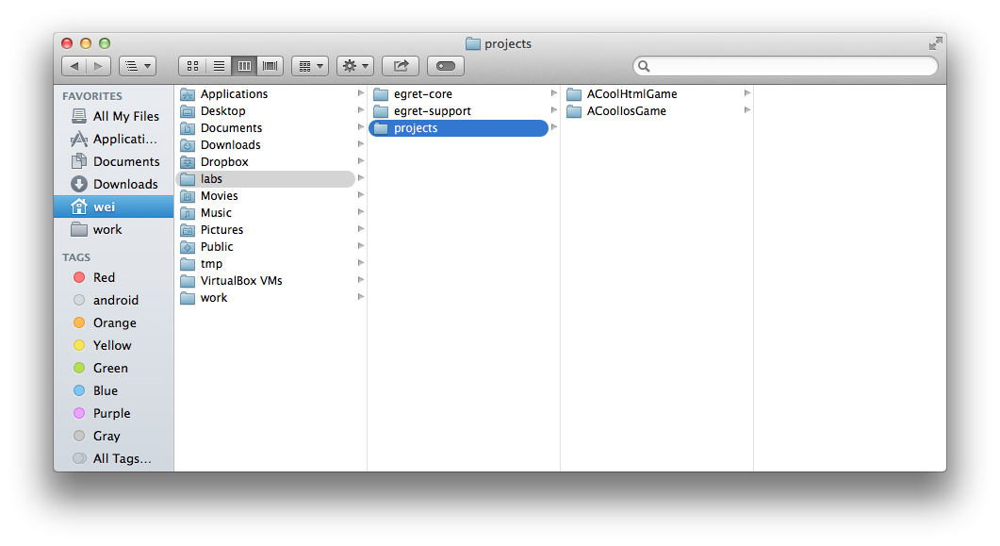
Task: Select the Movies folder
Action: [265, 196]
